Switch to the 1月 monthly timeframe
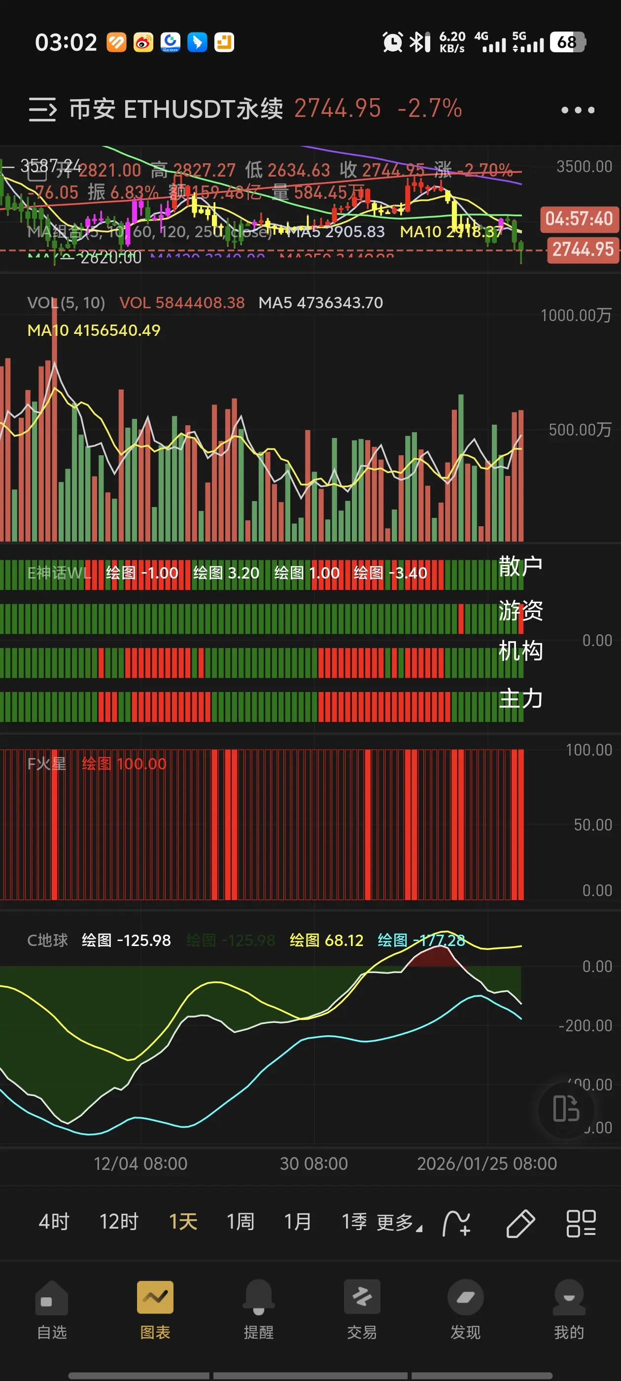621x1381 pixels. click(x=297, y=1222)
